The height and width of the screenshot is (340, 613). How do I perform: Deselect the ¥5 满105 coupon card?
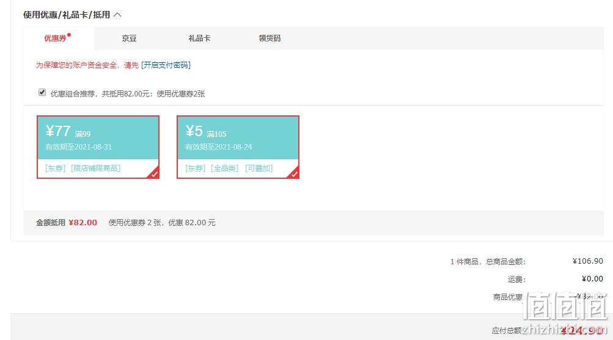[238, 147]
